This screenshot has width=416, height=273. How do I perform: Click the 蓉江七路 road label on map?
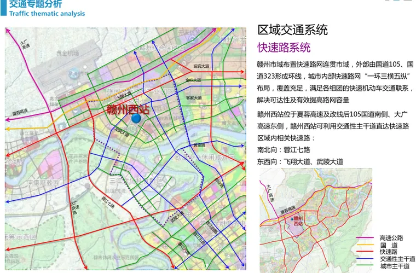108,202
